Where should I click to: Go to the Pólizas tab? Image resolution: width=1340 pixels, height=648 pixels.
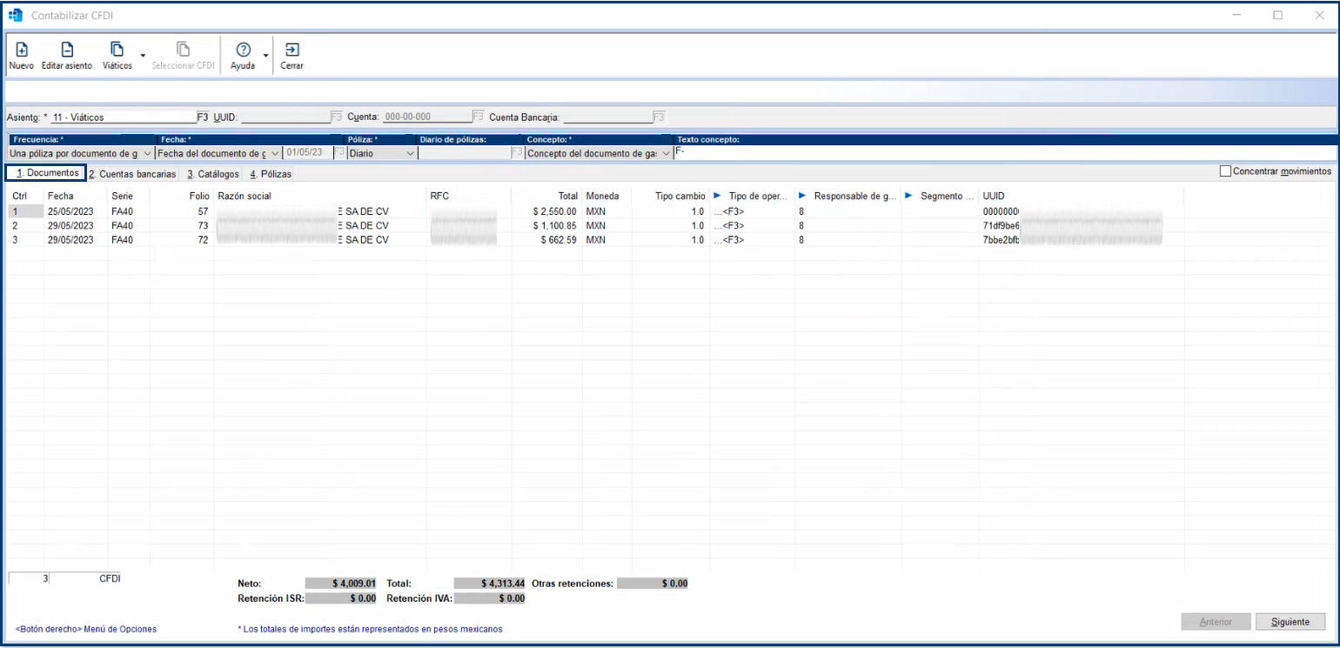pyautogui.click(x=271, y=174)
